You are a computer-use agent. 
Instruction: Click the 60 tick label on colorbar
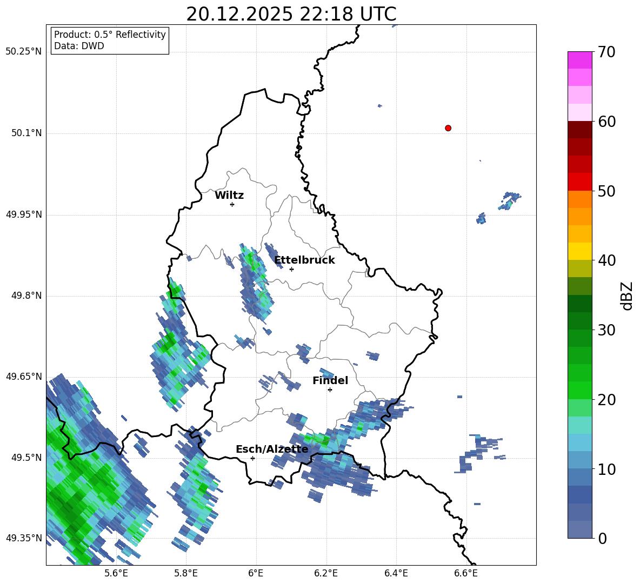point(607,122)
